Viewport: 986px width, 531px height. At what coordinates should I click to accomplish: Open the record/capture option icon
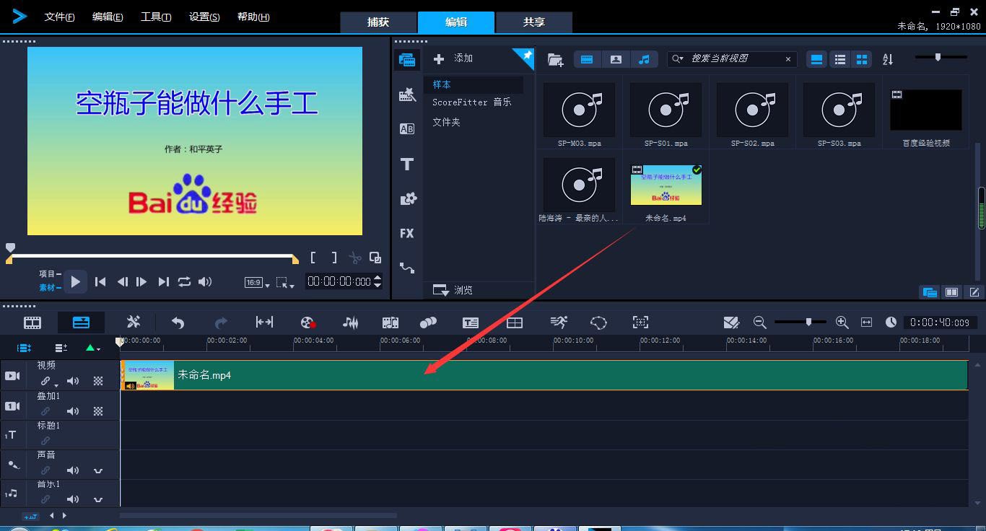(x=308, y=322)
